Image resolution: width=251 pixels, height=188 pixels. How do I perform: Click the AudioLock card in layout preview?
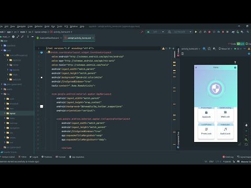(x=225, y=132)
